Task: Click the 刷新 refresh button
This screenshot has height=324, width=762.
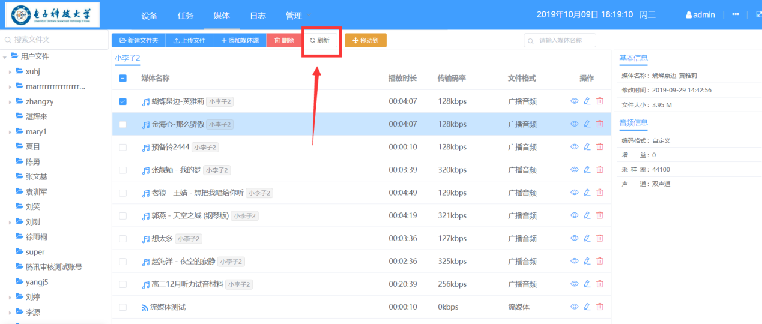Action: 320,40
